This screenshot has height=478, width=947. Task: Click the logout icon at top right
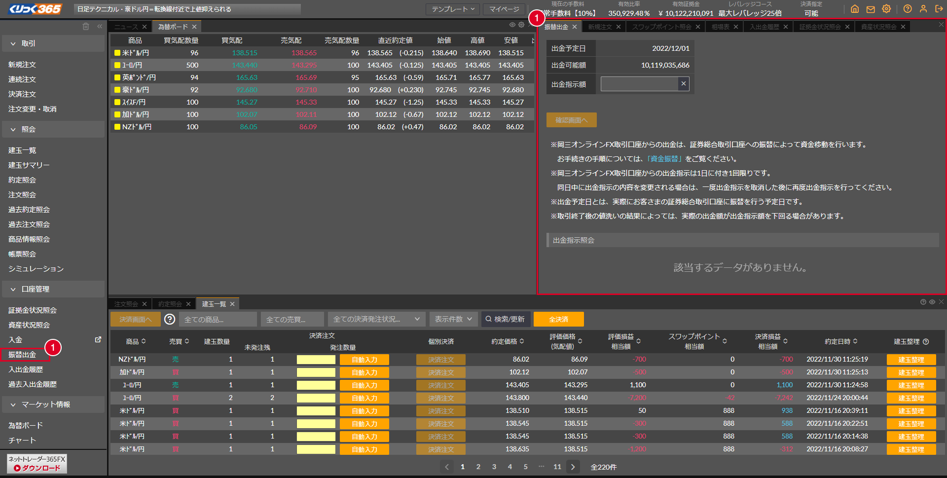click(939, 9)
